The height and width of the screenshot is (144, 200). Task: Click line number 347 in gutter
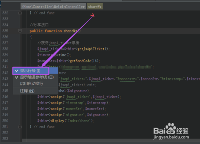tap(5, 103)
